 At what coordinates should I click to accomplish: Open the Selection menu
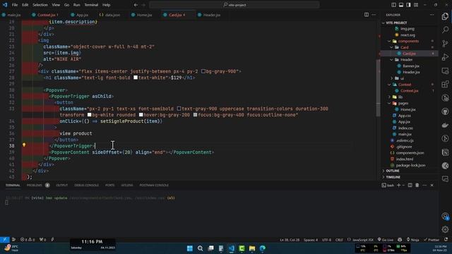click(40, 5)
